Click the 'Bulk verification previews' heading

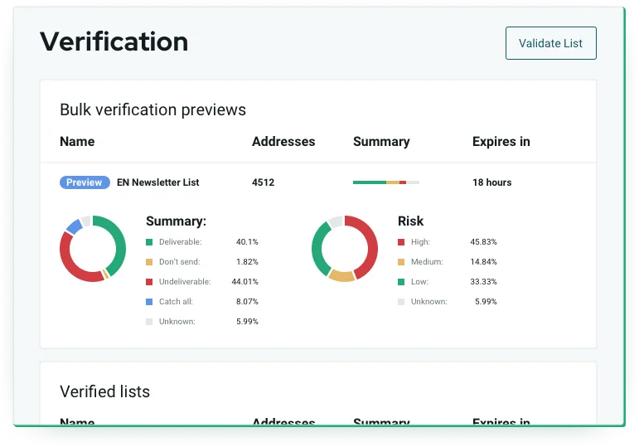(x=152, y=109)
